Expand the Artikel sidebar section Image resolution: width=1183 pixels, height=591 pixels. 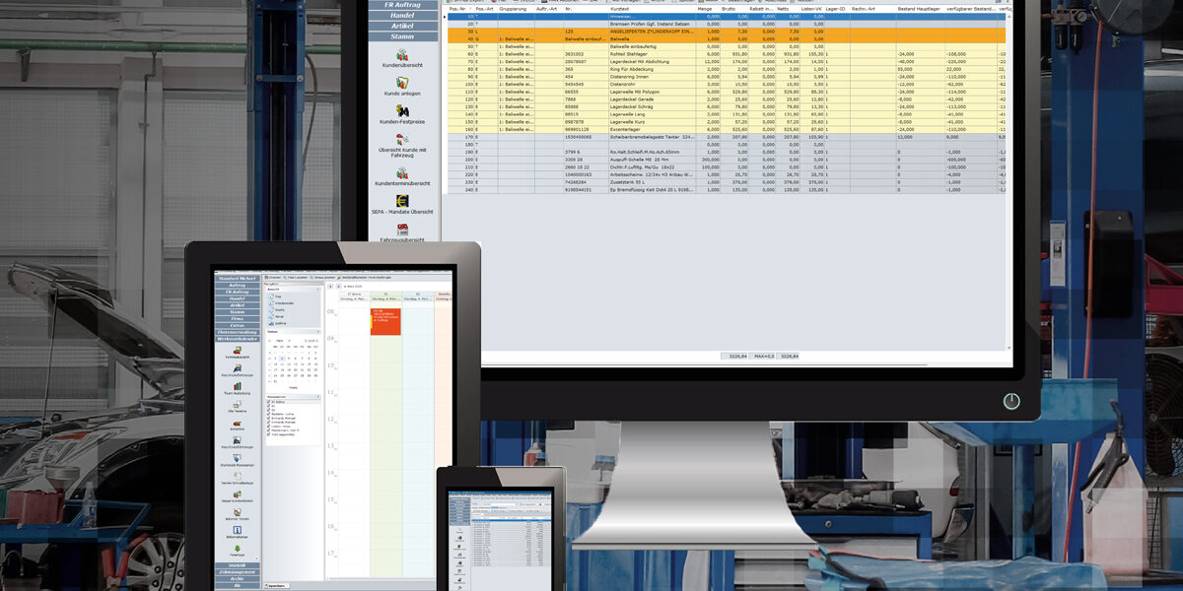pyautogui.click(x=402, y=25)
